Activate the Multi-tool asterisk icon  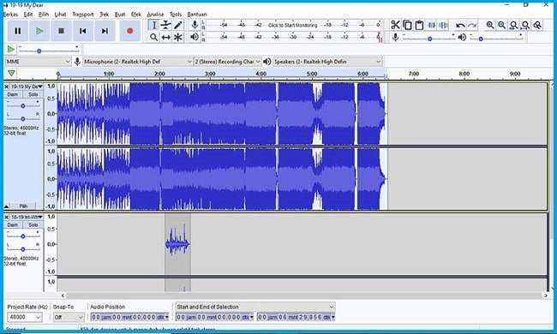(x=178, y=37)
